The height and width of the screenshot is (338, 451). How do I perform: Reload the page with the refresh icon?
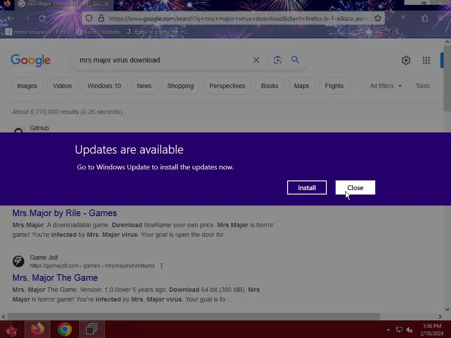(x=42, y=18)
